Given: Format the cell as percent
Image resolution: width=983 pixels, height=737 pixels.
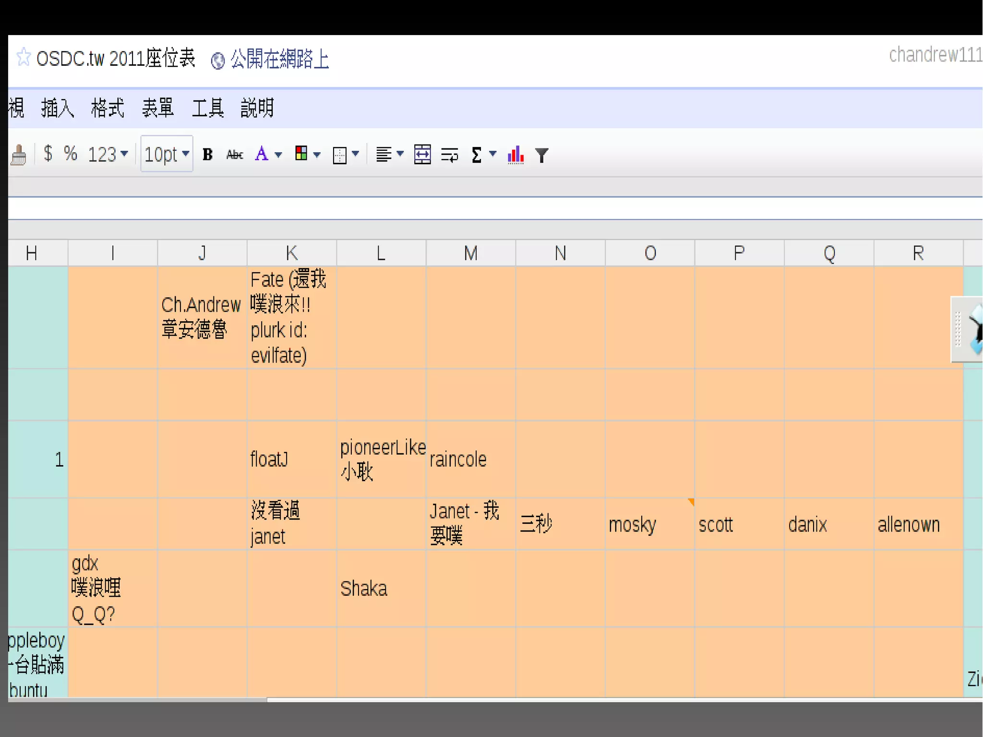Looking at the screenshot, I should point(71,154).
